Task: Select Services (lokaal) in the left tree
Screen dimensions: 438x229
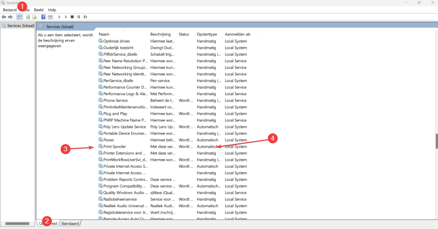Action: pos(21,26)
